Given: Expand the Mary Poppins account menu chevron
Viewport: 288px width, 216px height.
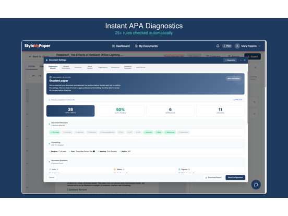Looking at the screenshot, I should [259, 46].
